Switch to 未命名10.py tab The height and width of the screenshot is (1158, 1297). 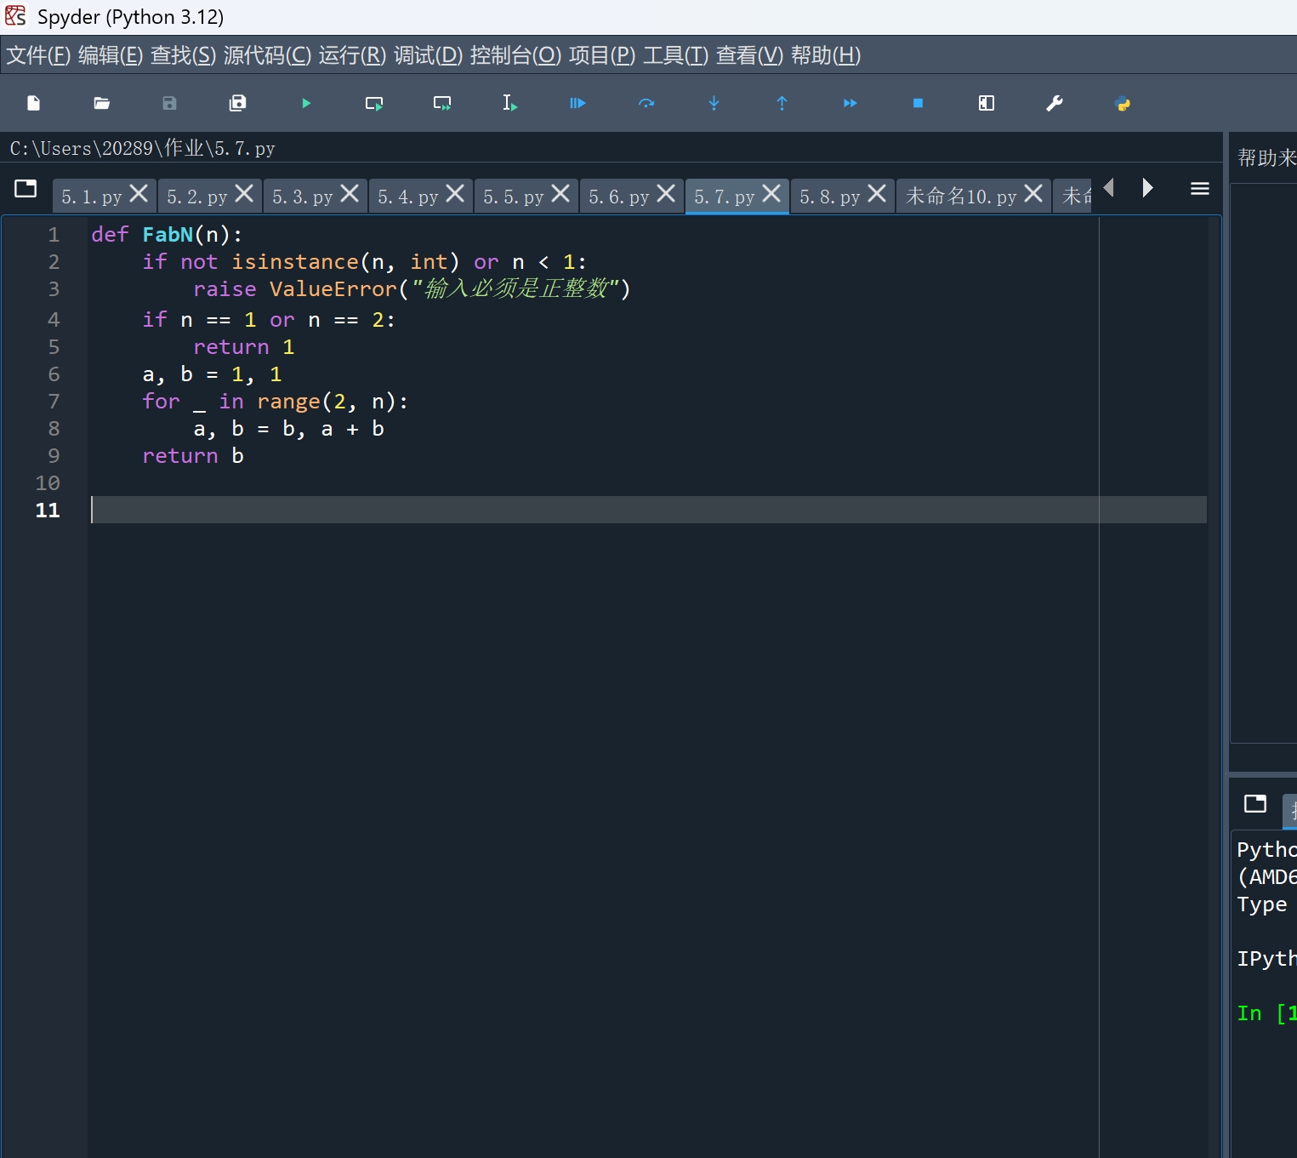pyautogui.click(x=961, y=197)
